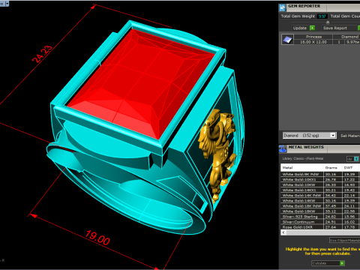Image resolution: width=360 pixels, height=270 pixels.
Task: Click the 27.64 grams cell for Rose Gold
Action: (x=332, y=227)
